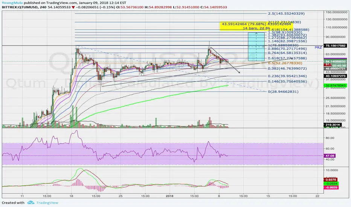Select the 0.382(46.76399072) Fibonacci label
351x207 pixels.
pyautogui.click(x=287, y=68)
